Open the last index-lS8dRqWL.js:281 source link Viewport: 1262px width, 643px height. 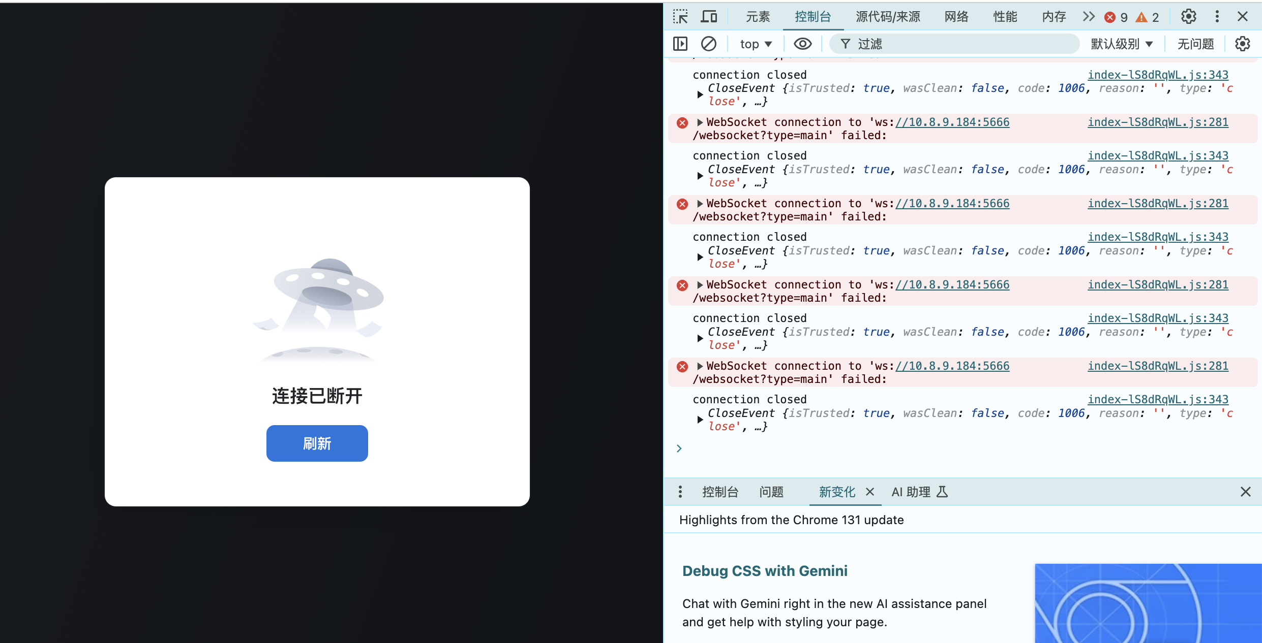point(1158,366)
